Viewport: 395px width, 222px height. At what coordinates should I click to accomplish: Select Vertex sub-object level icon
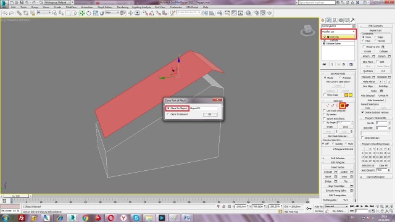328,105
